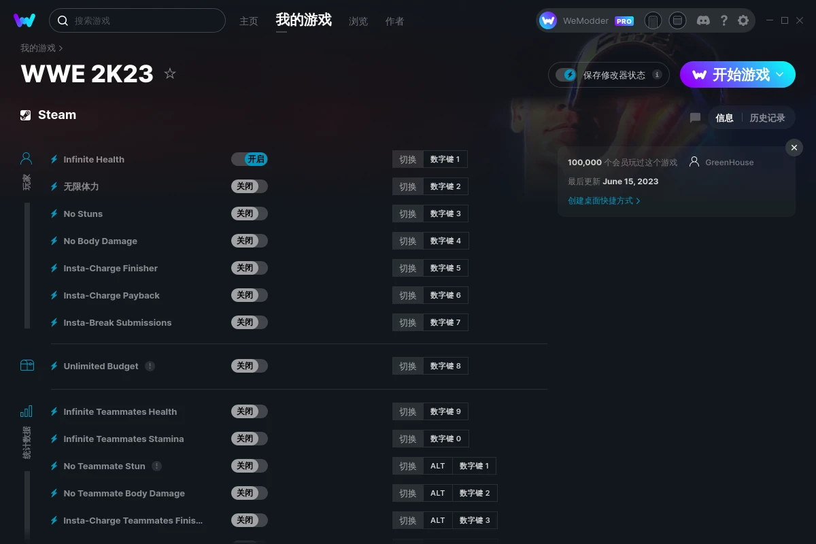
Task: Expand the 开始游戏 dropdown arrow
Action: [780, 74]
